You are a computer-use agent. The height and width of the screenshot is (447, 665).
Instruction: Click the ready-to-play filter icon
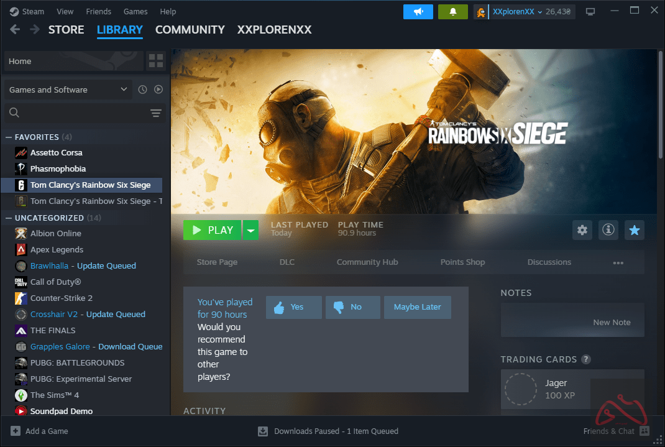[158, 90]
